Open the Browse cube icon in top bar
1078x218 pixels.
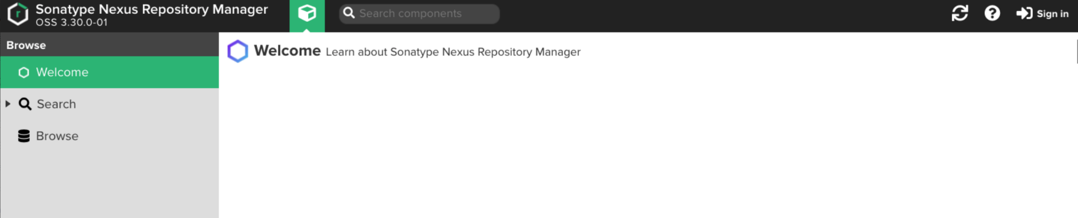point(307,13)
